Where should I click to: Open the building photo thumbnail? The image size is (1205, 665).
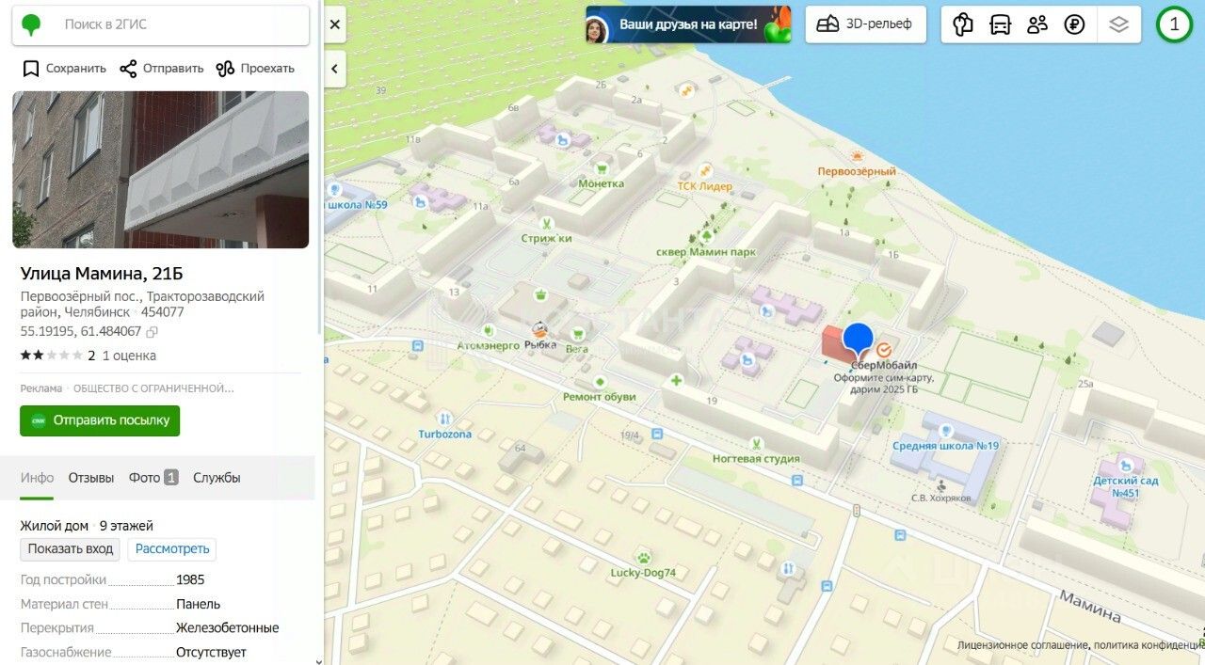(x=161, y=169)
